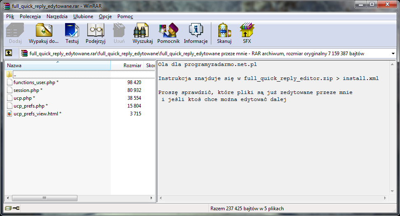Click comment pane scroll left arrow
The image size is (400, 216).
pos(161,198)
